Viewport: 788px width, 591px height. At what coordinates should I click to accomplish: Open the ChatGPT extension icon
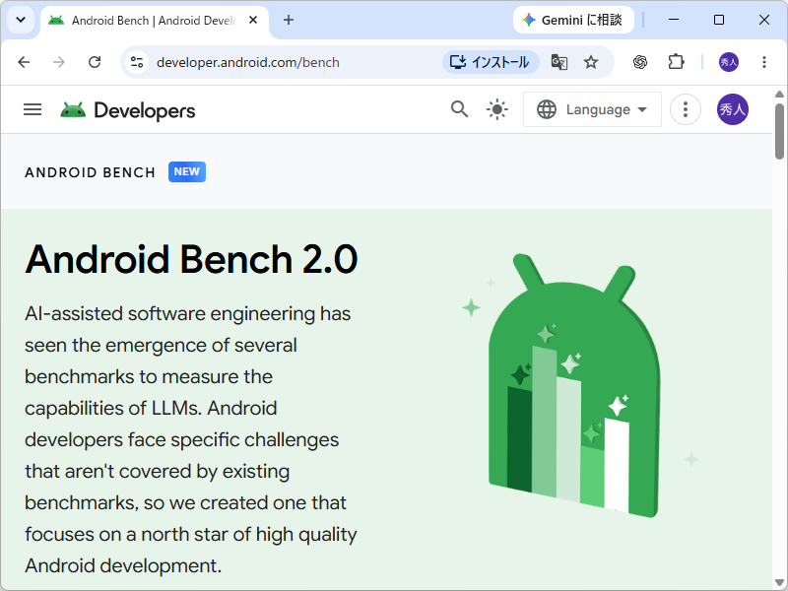(639, 62)
